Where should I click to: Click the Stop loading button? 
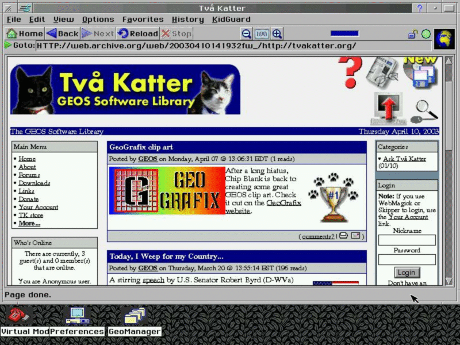coord(177,33)
